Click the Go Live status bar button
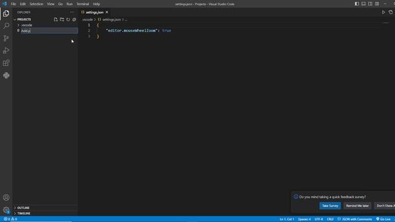Screen dimensions: 395x222 tap(383, 219)
